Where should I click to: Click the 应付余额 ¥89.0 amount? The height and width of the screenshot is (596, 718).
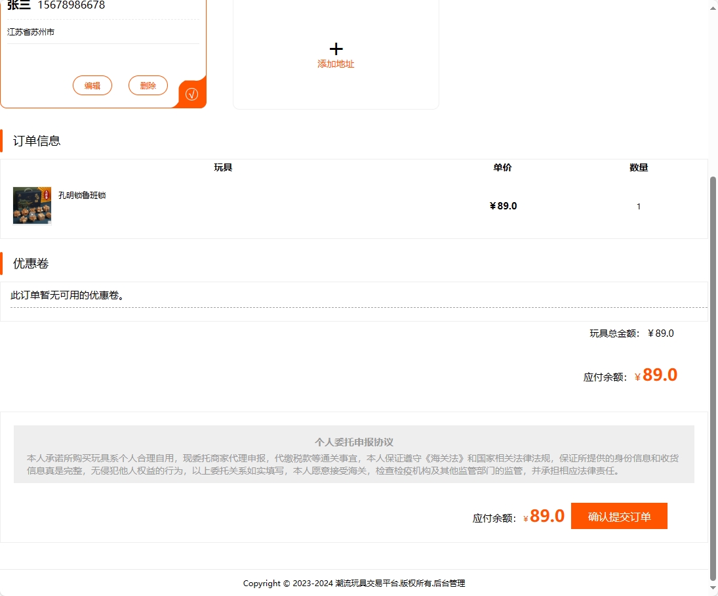[x=658, y=374]
